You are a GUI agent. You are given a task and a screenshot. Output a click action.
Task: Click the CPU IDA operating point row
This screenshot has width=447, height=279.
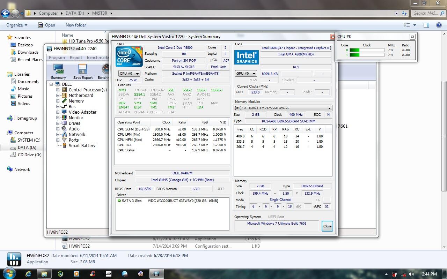coord(172,145)
